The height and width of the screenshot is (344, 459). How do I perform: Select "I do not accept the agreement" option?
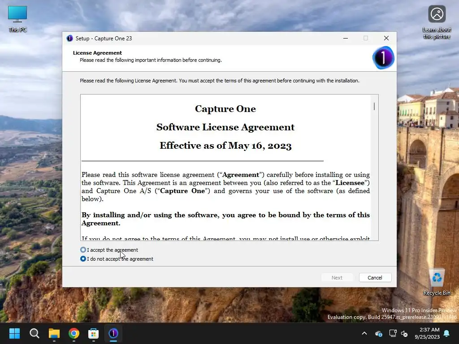pos(83,259)
